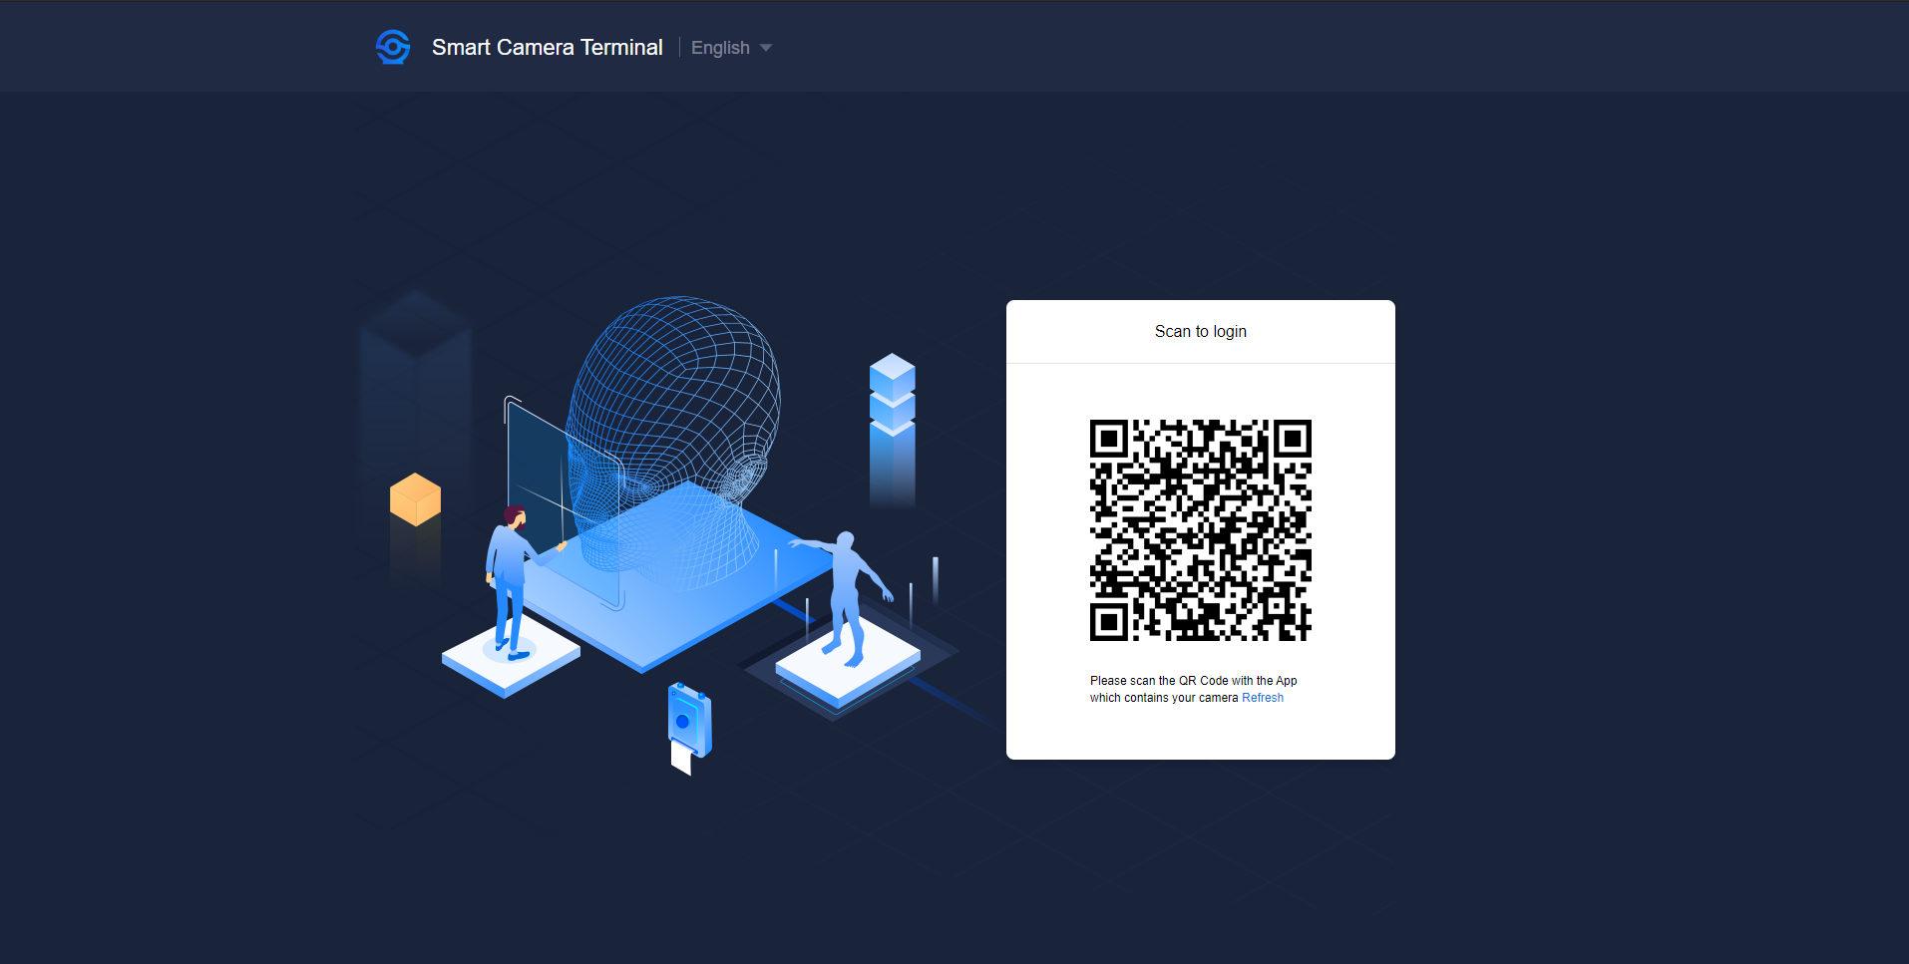The height and width of the screenshot is (964, 1909).
Task: Click the Smart Camera Terminal logo icon
Action: coord(393,47)
